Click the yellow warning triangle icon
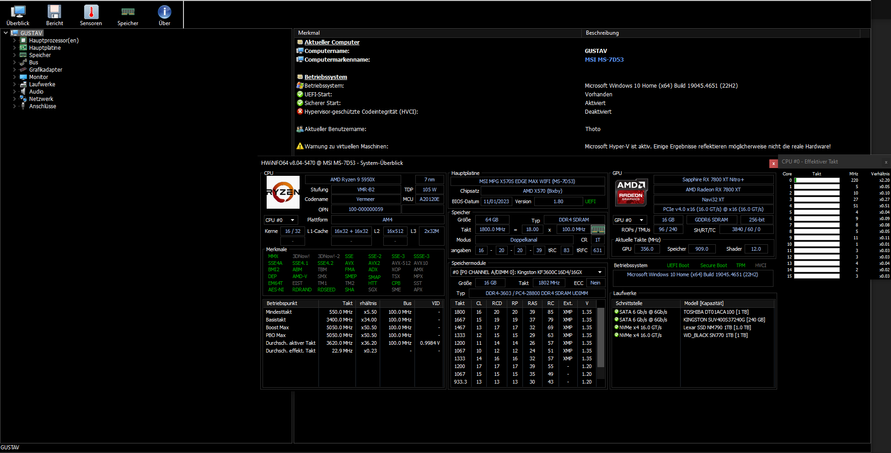Screen dimensions: 891x453 (x=300, y=146)
